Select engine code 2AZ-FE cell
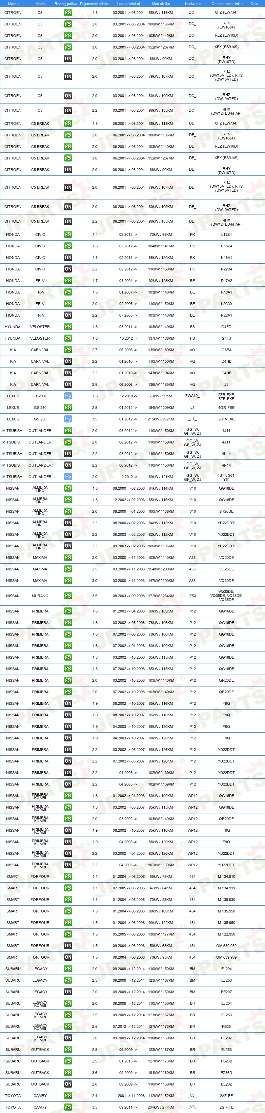The image size is (265, 1113). coord(226,1096)
